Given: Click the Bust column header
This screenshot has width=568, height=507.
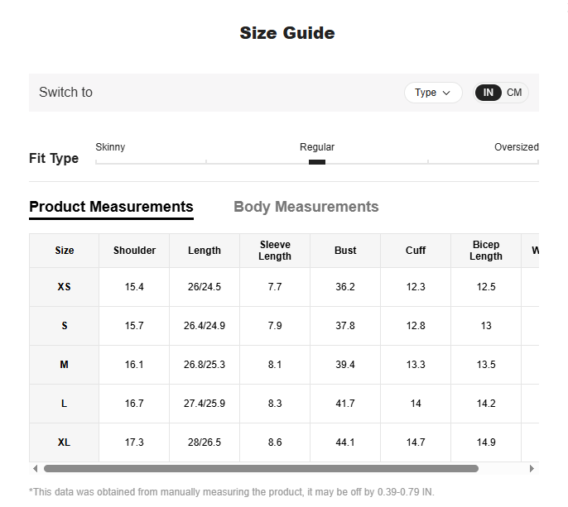Looking at the screenshot, I should pyautogui.click(x=345, y=251).
